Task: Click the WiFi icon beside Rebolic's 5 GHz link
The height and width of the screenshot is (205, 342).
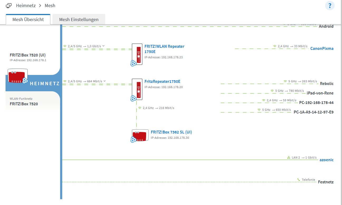Action: [285, 81]
